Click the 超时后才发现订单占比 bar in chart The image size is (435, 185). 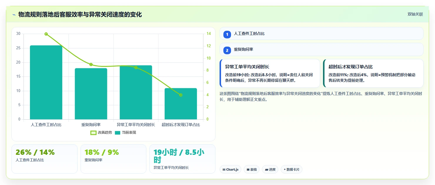pyautogui.click(x=181, y=104)
